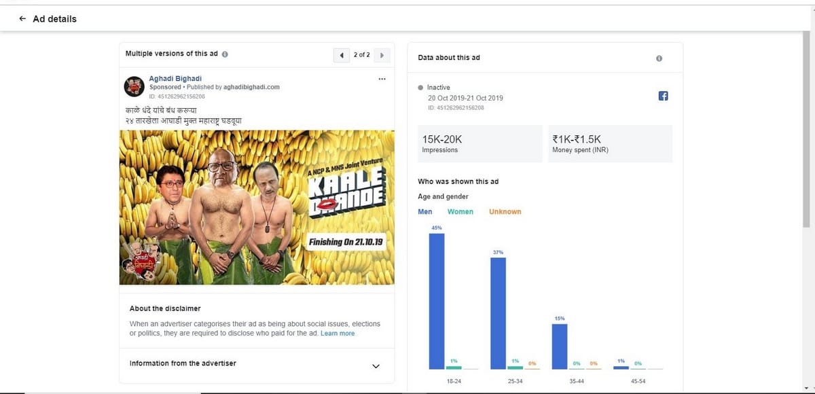The height and width of the screenshot is (394, 815).
Task: Open the Aghadi Bighadi page name link
Action: (x=175, y=79)
